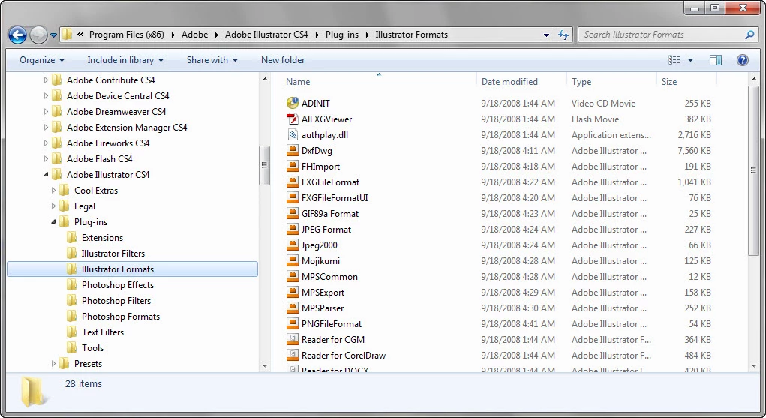Click the New folder button
The height and width of the screenshot is (418, 766).
[x=283, y=60]
